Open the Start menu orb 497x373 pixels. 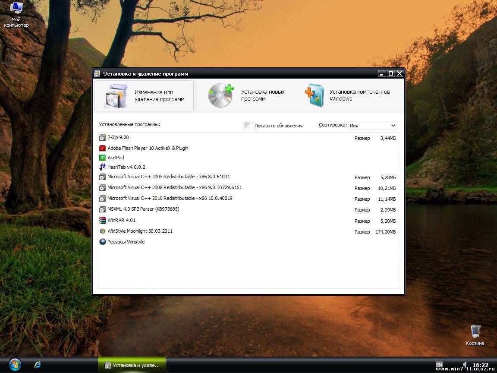(x=15, y=365)
